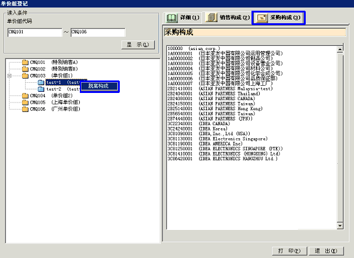The height and width of the screenshot is (258, 354).
Task: Select list row 1A00000003
Action: [x=225, y=63]
